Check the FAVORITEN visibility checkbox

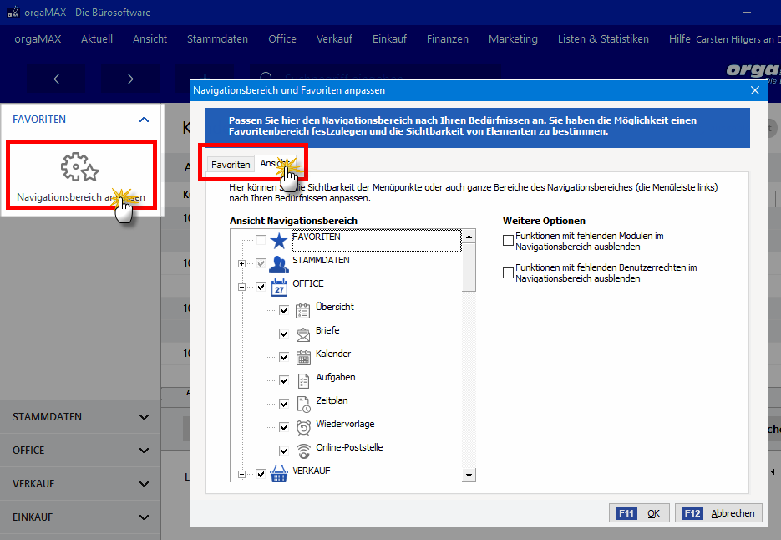coord(261,241)
